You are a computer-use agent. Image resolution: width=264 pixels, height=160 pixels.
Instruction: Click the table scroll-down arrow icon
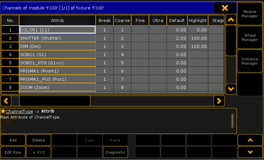(231, 89)
